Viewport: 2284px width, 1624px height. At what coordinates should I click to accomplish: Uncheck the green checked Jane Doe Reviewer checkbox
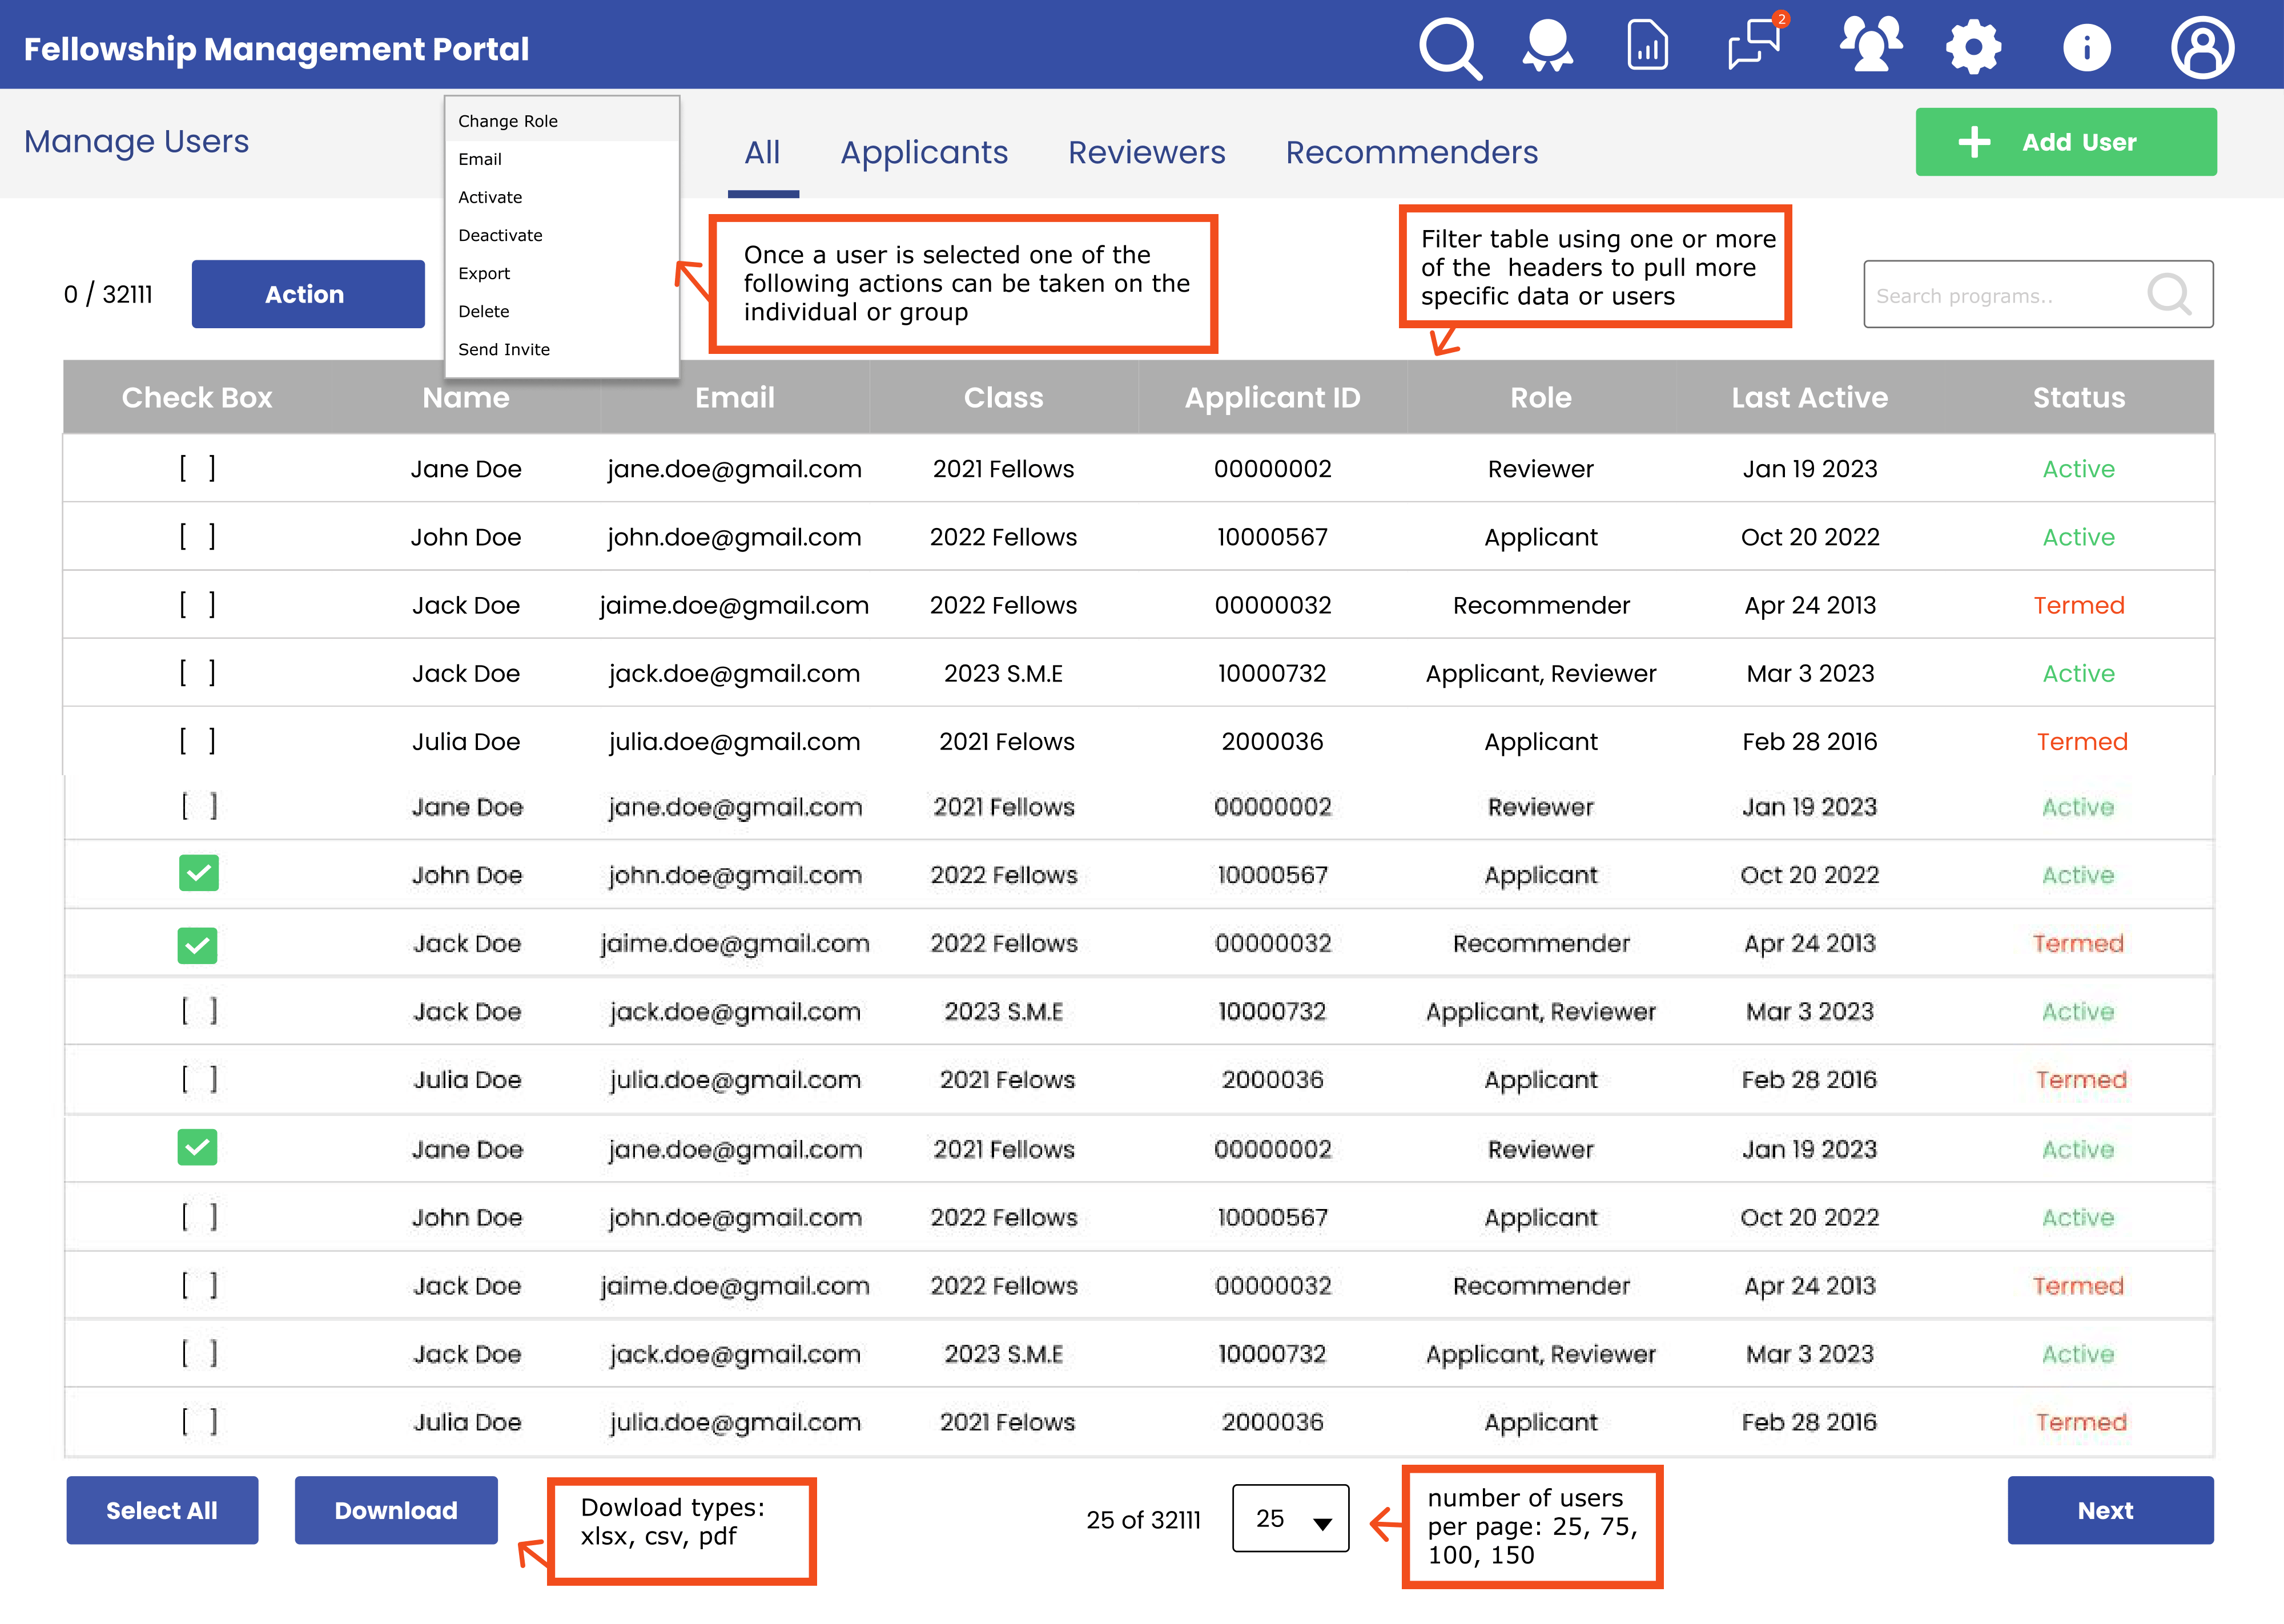(197, 1147)
